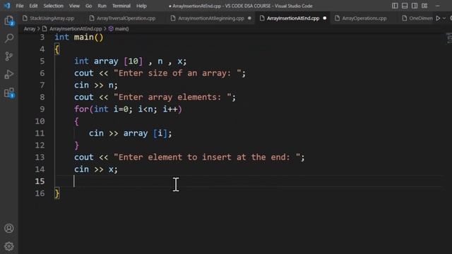Click the 'cin >> array [i];' line
The height and width of the screenshot is (254, 452).
(130, 133)
